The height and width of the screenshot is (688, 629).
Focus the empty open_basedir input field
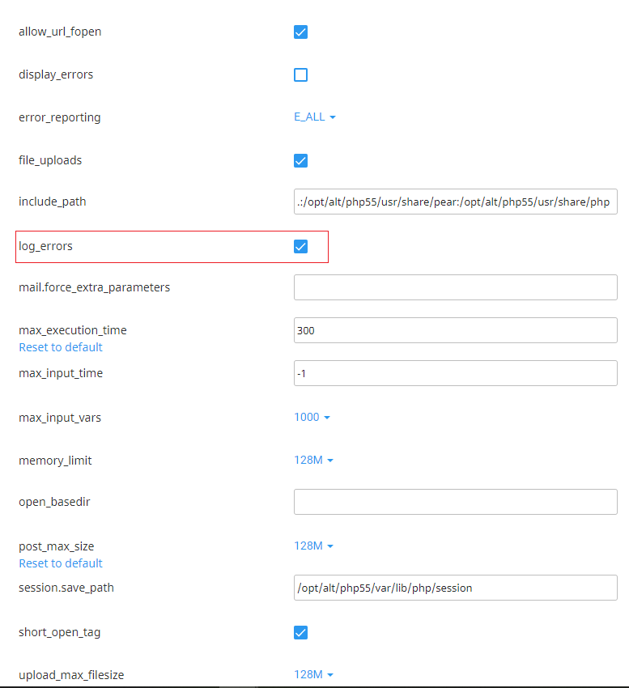[x=456, y=502]
